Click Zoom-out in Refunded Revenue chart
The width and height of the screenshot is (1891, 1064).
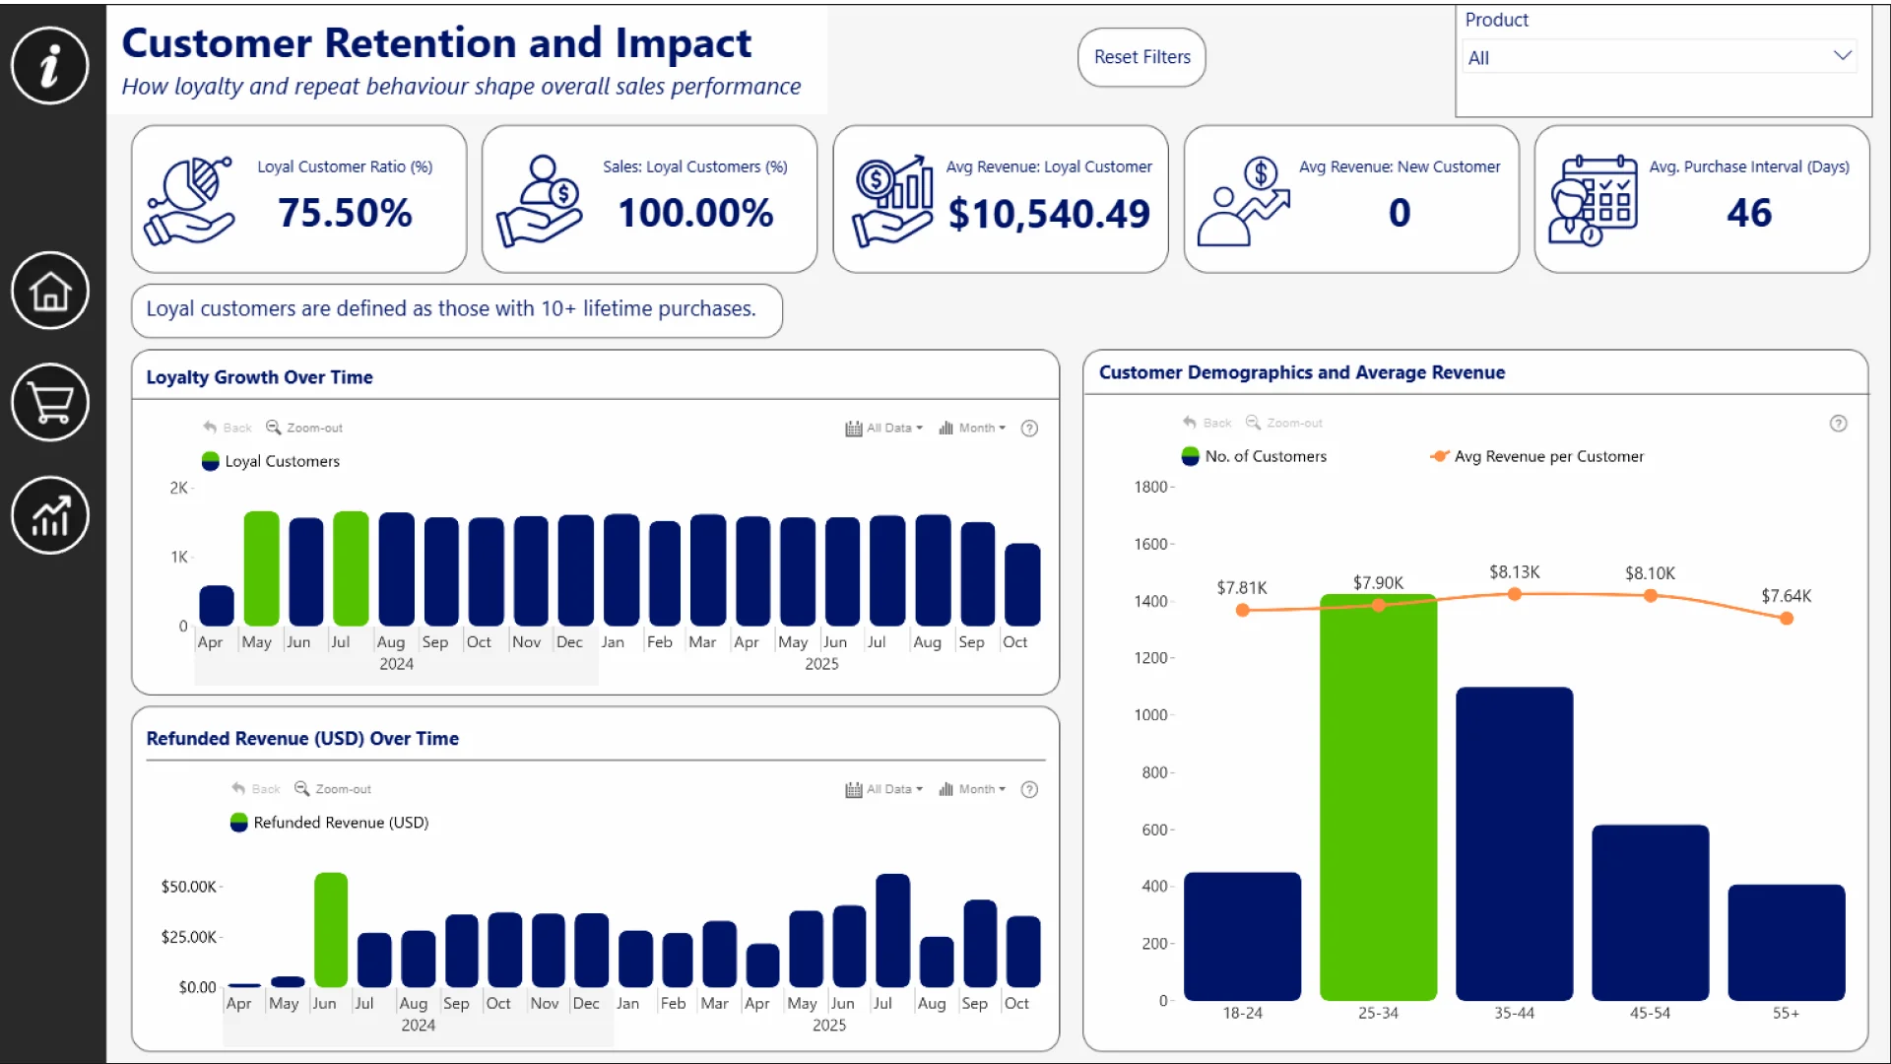point(333,790)
